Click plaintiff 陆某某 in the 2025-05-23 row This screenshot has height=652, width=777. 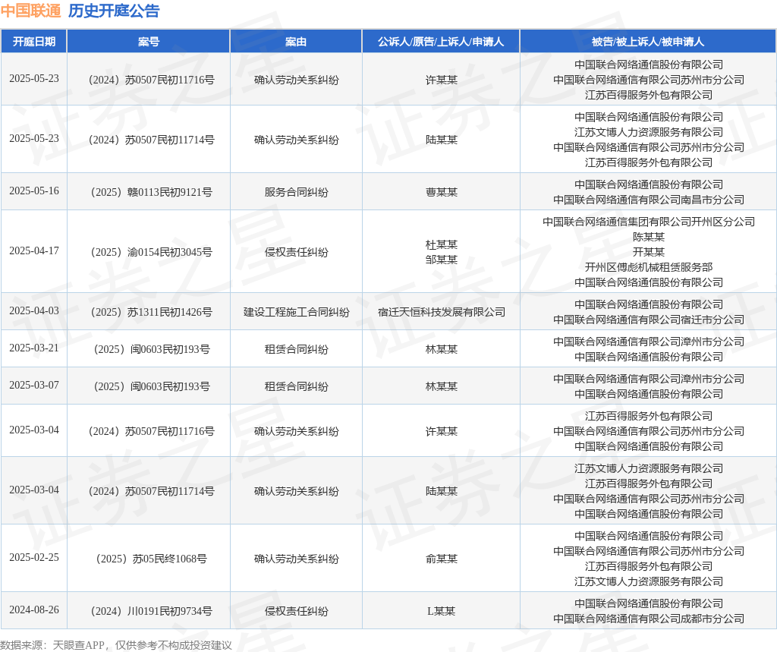coord(441,140)
